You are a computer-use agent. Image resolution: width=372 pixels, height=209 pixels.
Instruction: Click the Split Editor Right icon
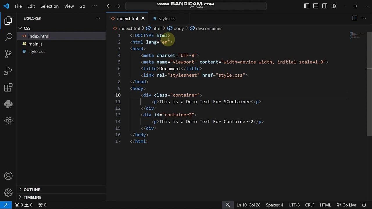pyautogui.click(x=355, y=18)
